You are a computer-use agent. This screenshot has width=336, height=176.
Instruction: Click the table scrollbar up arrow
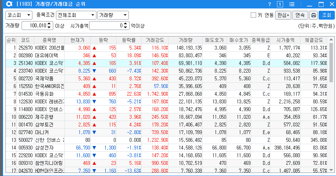[331, 40]
